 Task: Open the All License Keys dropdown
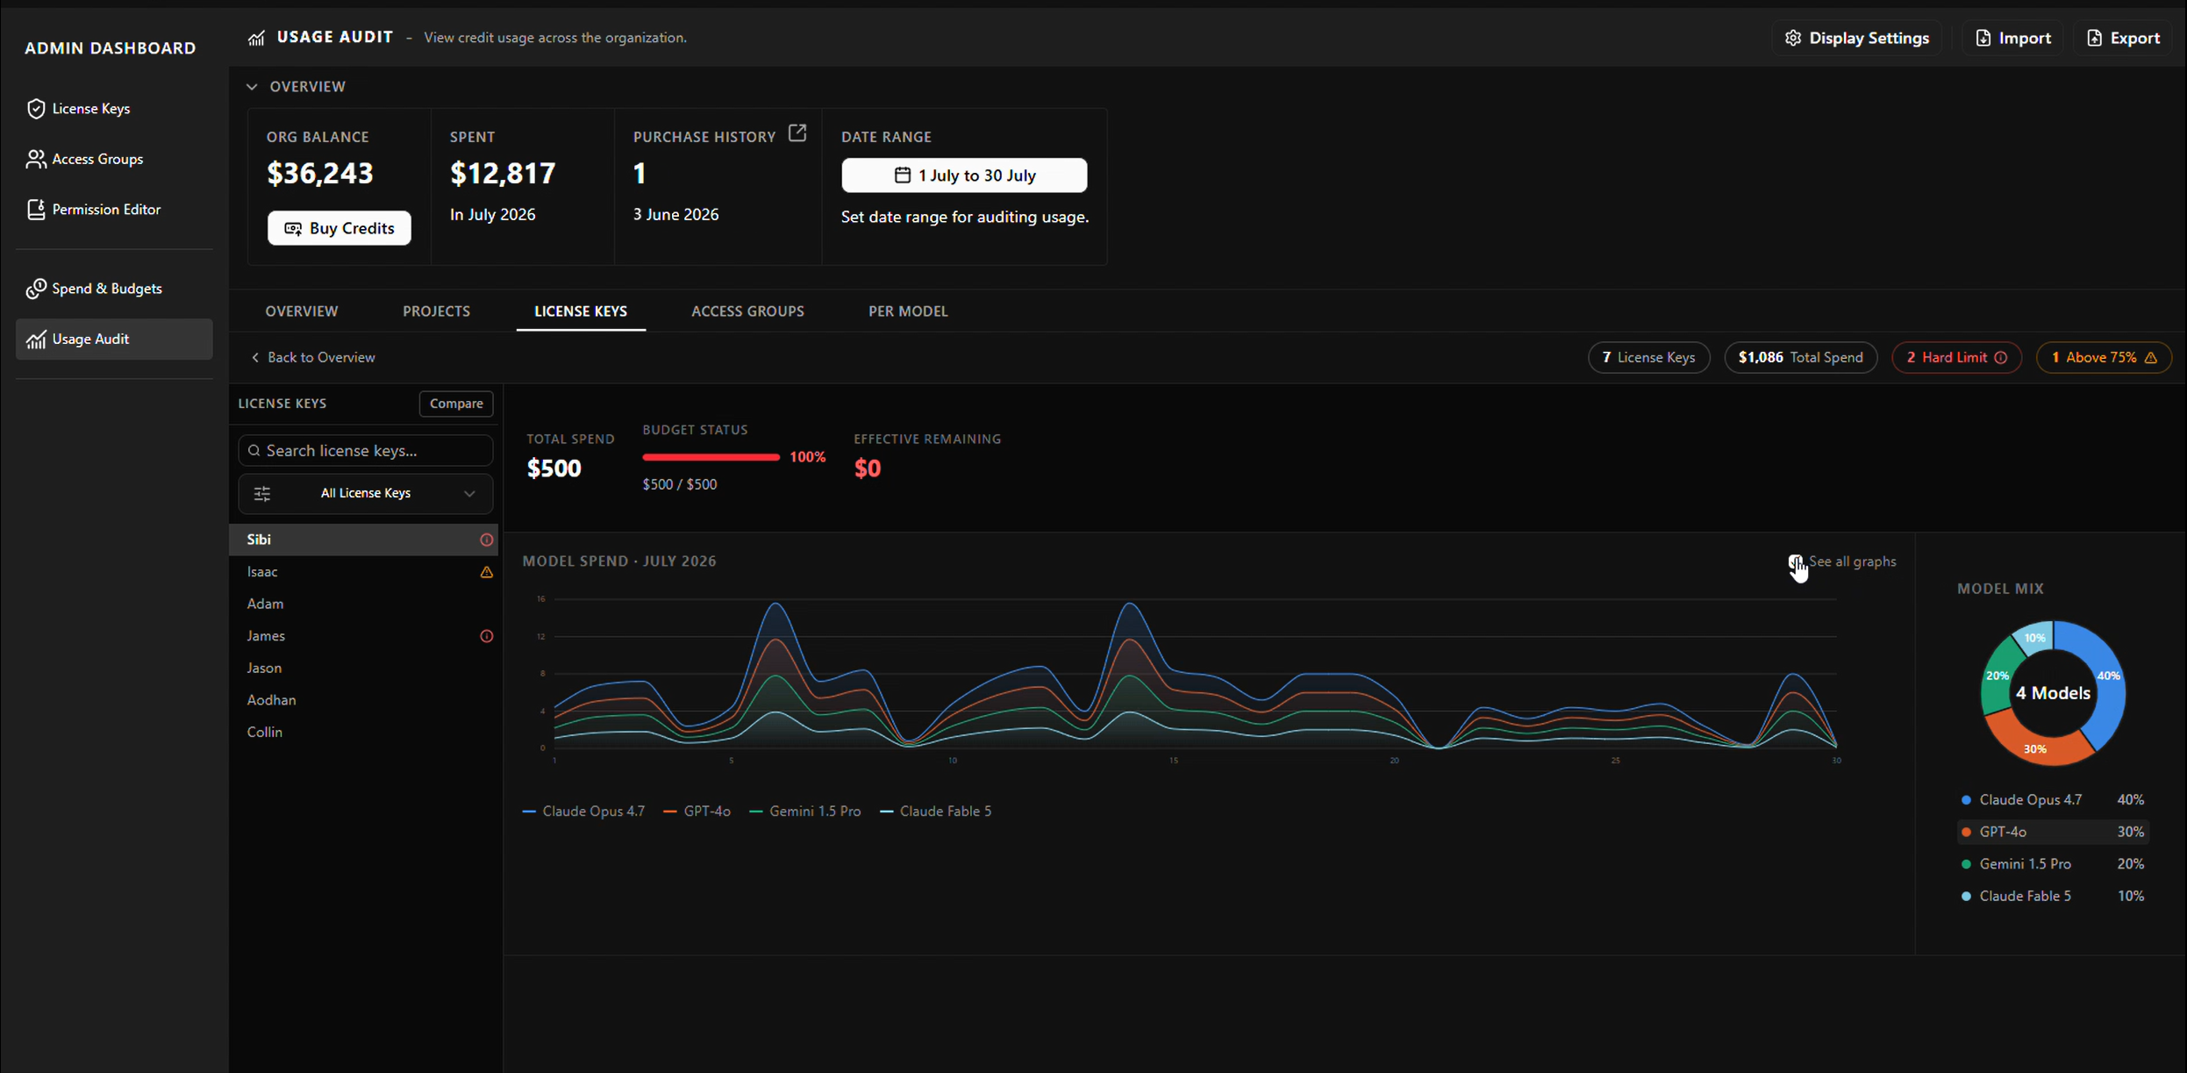tap(366, 494)
